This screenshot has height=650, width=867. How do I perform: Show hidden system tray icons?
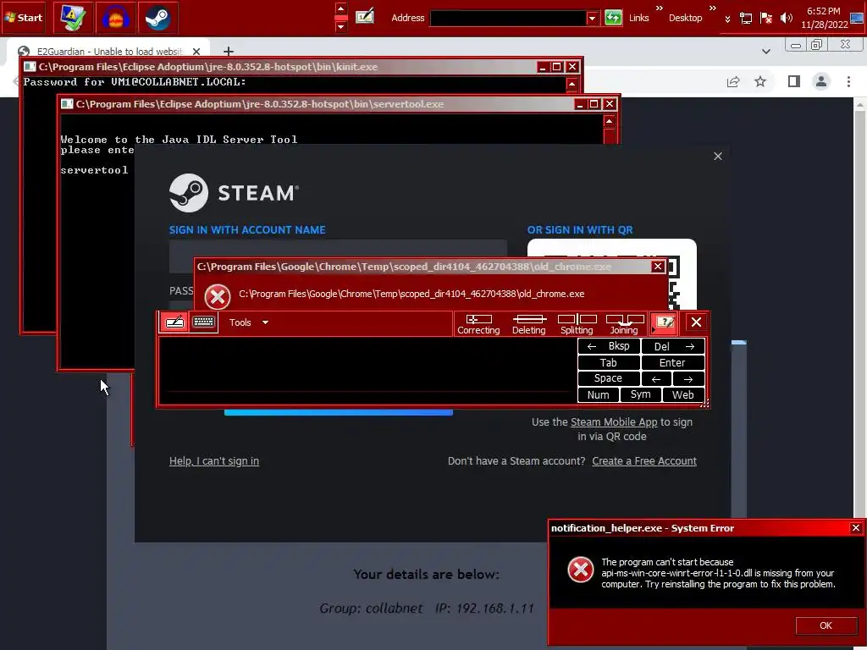[727, 19]
